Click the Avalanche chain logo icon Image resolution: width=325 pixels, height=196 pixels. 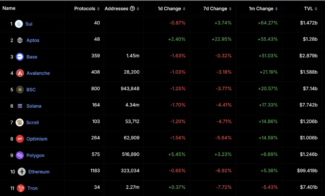click(x=20, y=73)
